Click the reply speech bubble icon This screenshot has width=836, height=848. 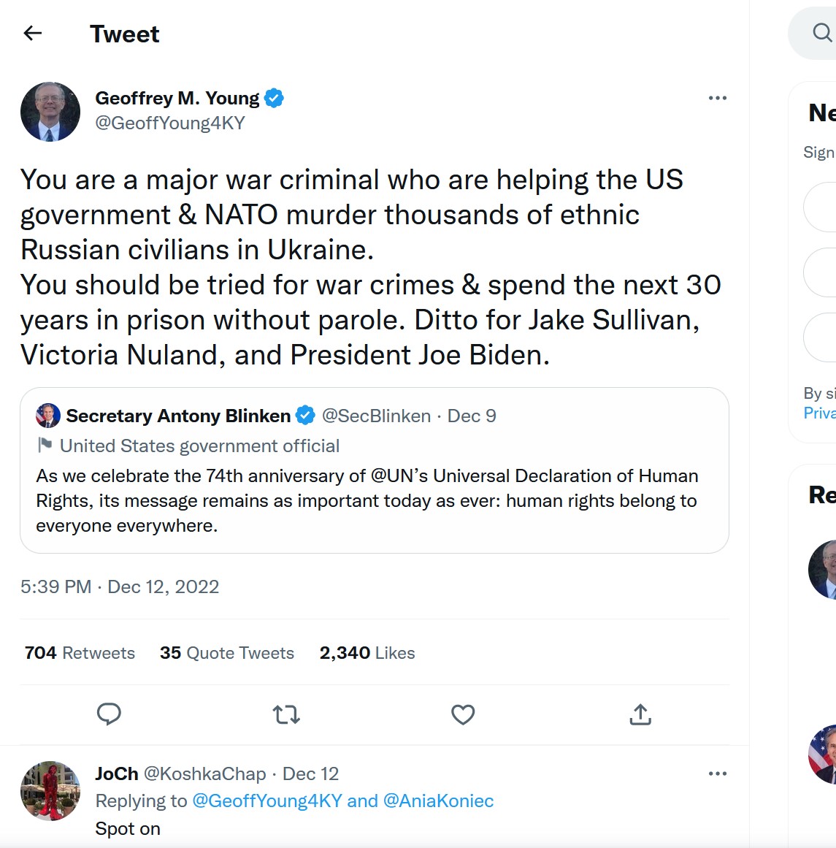click(x=109, y=714)
